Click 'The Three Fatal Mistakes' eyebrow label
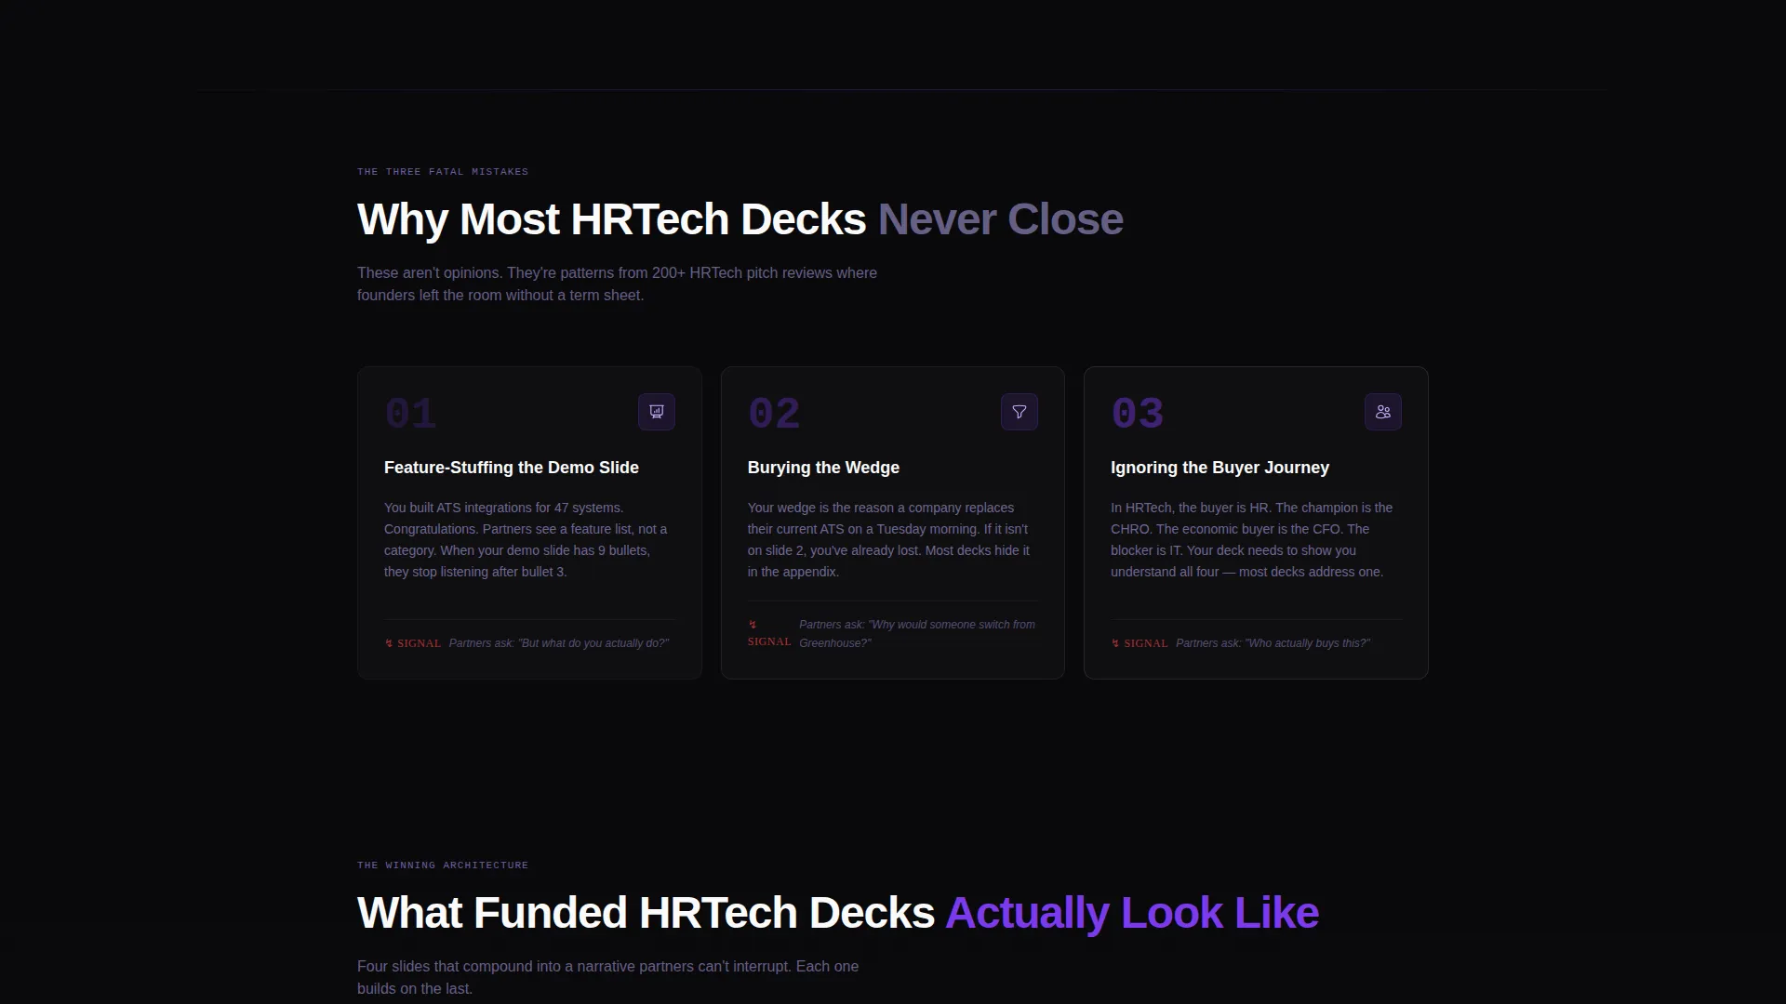The image size is (1786, 1004). pos(443,172)
